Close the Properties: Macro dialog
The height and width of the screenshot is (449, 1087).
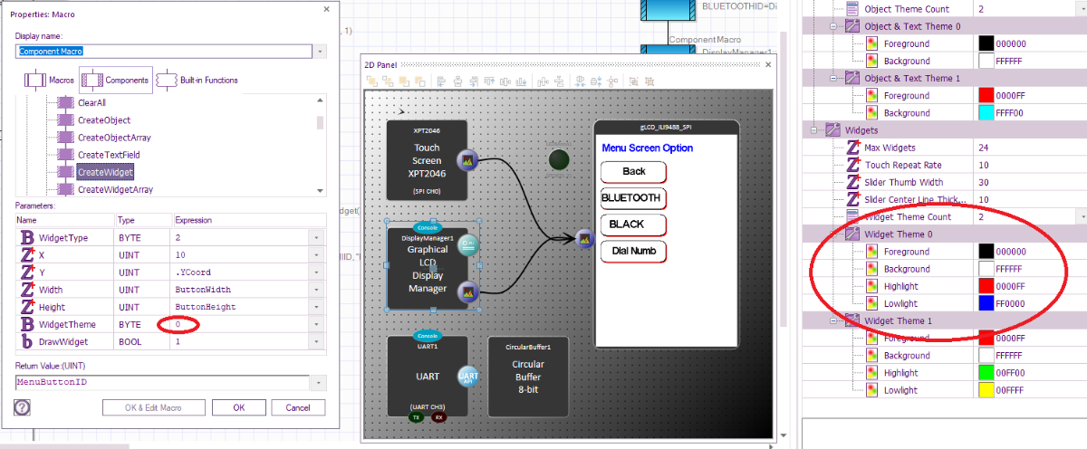[x=326, y=9]
